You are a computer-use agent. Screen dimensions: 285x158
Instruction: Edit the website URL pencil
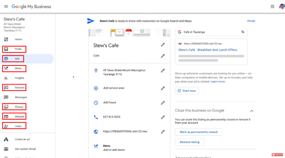point(163,132)
